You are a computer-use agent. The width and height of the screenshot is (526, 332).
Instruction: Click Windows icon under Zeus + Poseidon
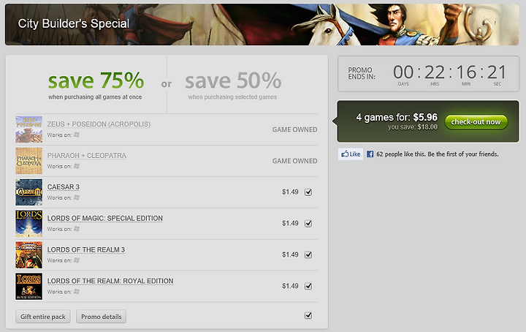coord(76,135)
